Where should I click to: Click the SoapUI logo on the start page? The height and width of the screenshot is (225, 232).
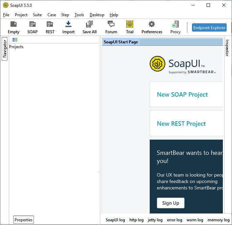click(157, 64)
